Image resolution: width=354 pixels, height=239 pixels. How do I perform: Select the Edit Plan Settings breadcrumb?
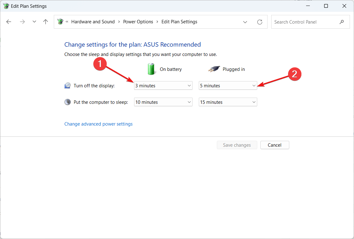coord(179,22)
